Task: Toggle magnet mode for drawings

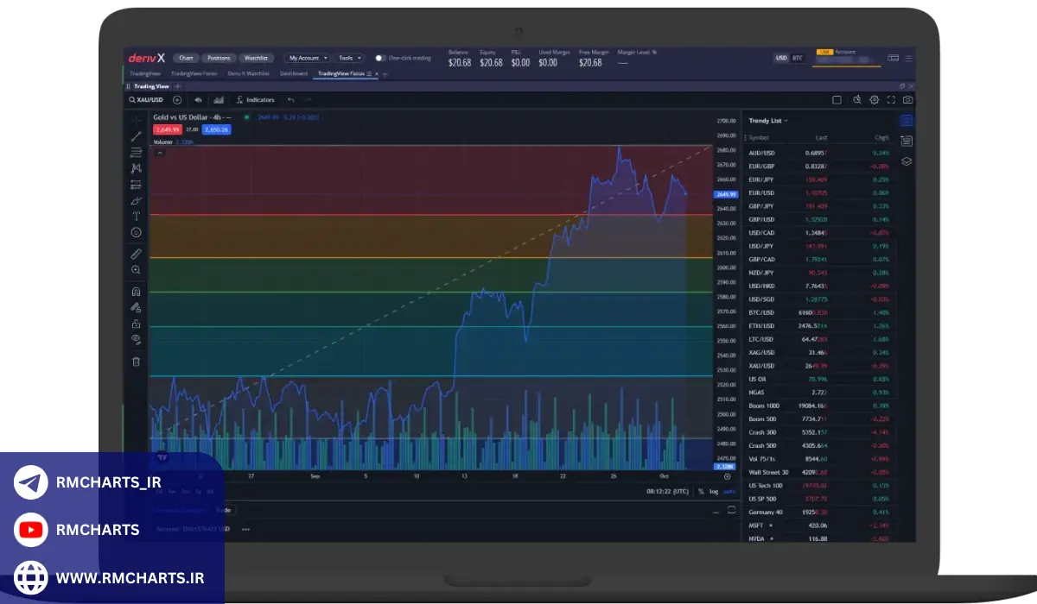Action: coord(136,293)
